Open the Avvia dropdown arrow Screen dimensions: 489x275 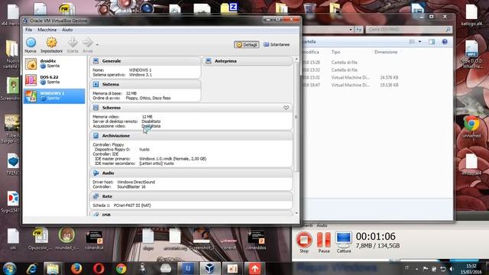pyautogui.click(x=97, y=45)
